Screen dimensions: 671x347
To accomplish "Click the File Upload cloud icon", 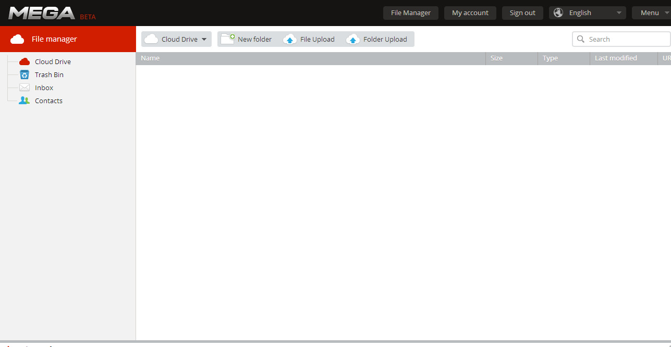I will (290, 39).
